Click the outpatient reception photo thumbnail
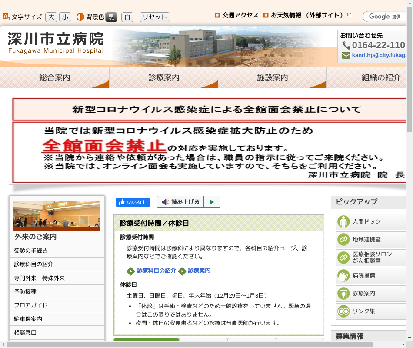 [x=57, y=216]
